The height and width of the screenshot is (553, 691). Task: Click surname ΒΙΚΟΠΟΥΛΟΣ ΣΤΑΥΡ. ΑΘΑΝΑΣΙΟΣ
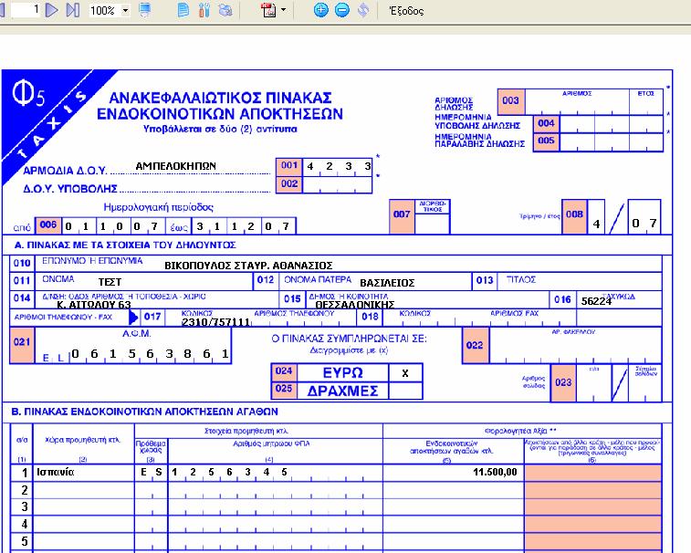click(x=248, y=266)
